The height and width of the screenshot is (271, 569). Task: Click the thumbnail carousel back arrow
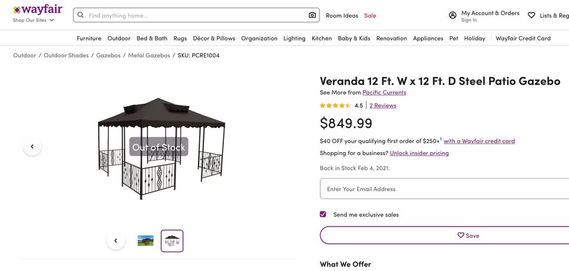tap(116, 241)
